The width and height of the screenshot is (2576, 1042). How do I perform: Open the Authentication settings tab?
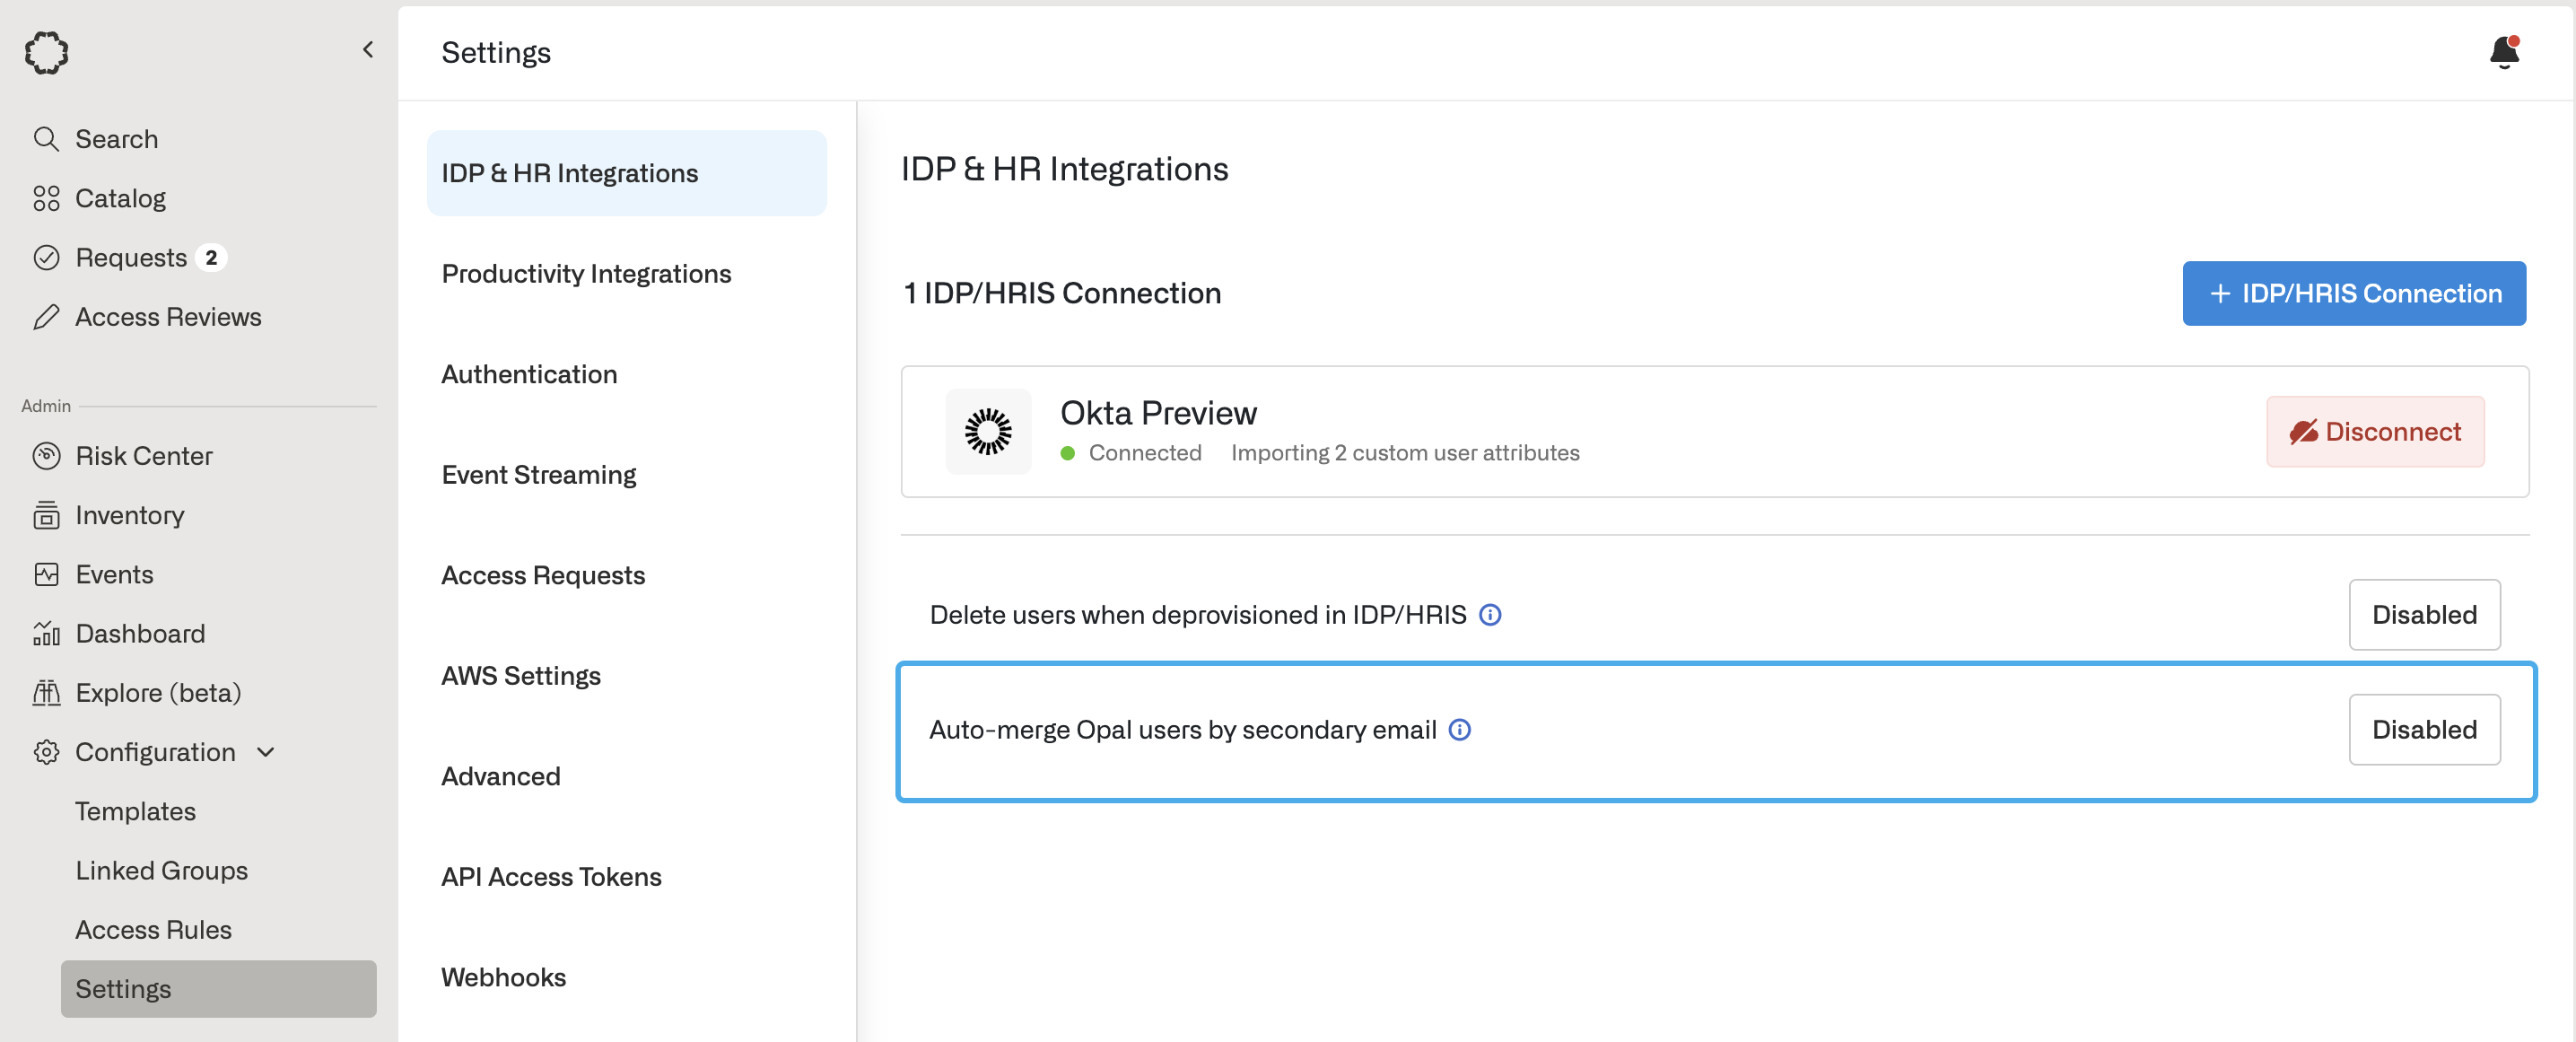click(529, 374)
